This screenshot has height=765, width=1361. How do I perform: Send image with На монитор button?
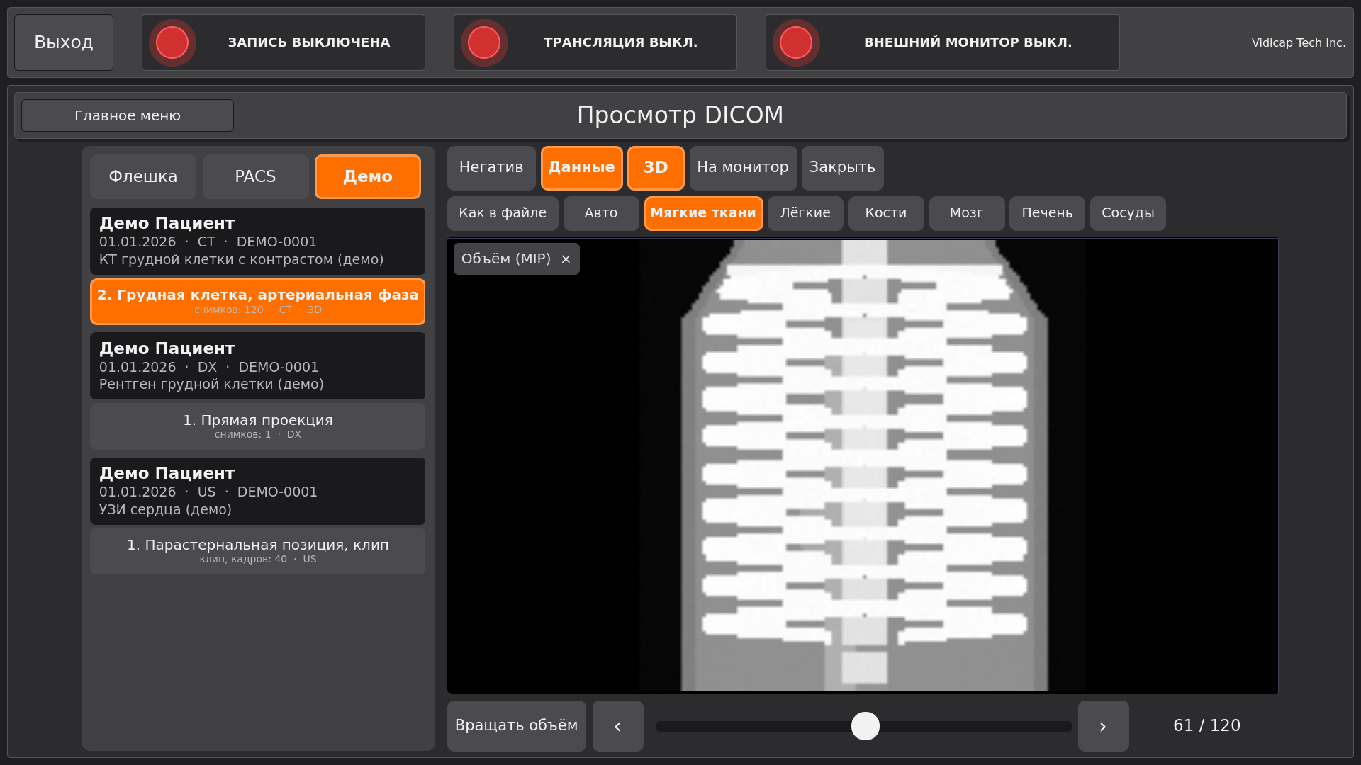(743, 168)
